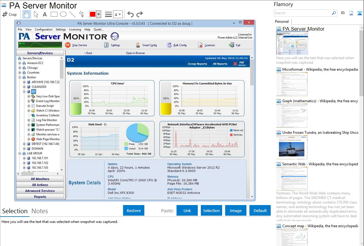This screenshot has height=246, width=364.
Task: Expand the Chicago tree node
Action: point(20,68)
